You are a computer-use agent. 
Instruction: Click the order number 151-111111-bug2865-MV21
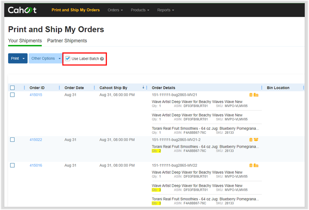click(174, 95)
